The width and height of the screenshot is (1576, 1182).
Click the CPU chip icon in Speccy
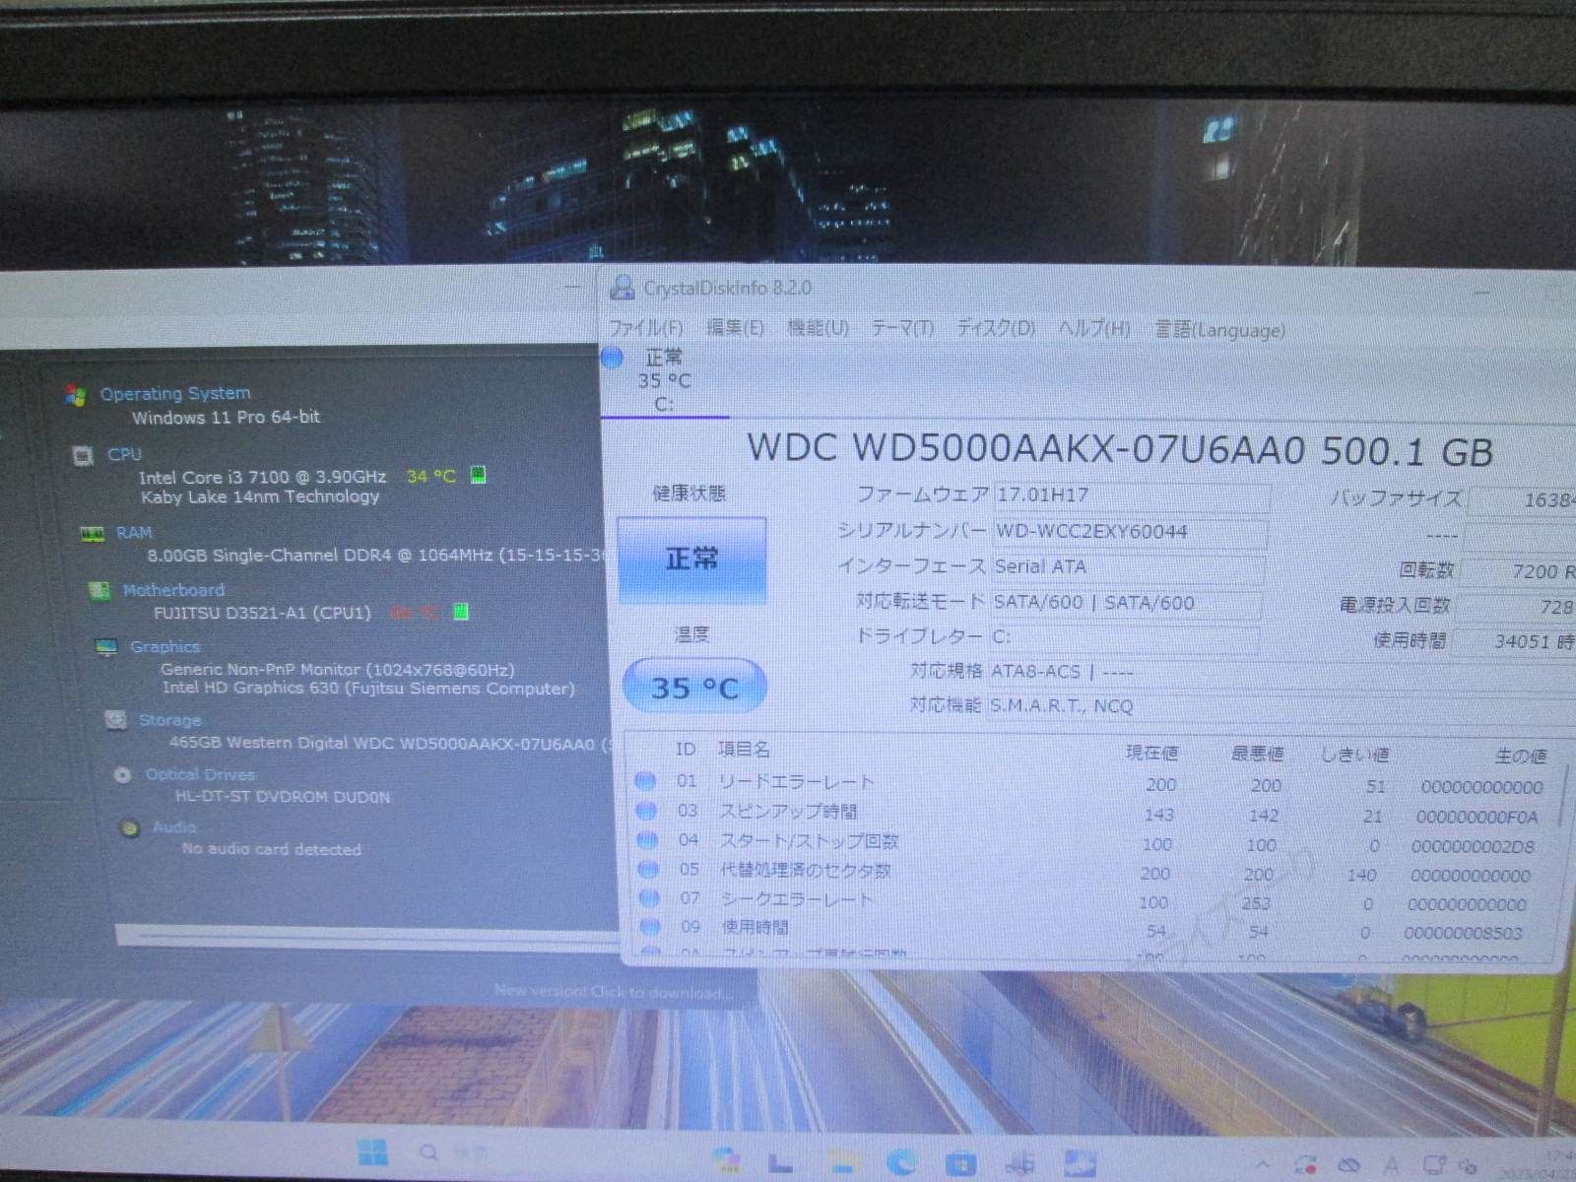[83, 455]
